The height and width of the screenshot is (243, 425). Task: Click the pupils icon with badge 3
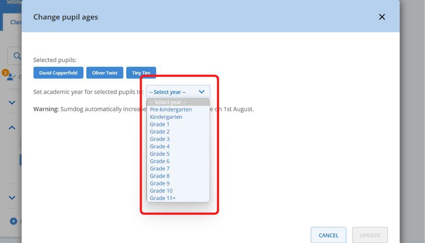(x=11, y=77)
